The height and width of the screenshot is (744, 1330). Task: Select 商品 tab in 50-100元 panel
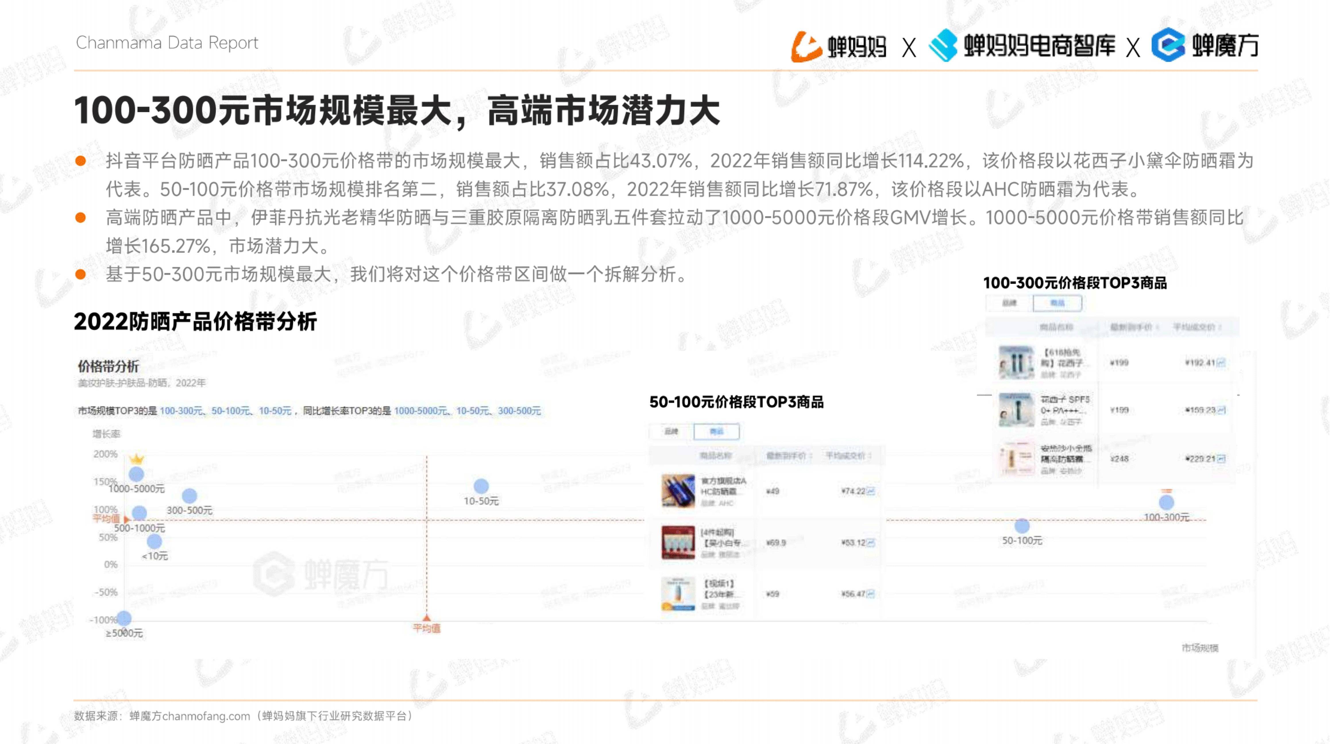pyautogui.click(x=717, y=431)
